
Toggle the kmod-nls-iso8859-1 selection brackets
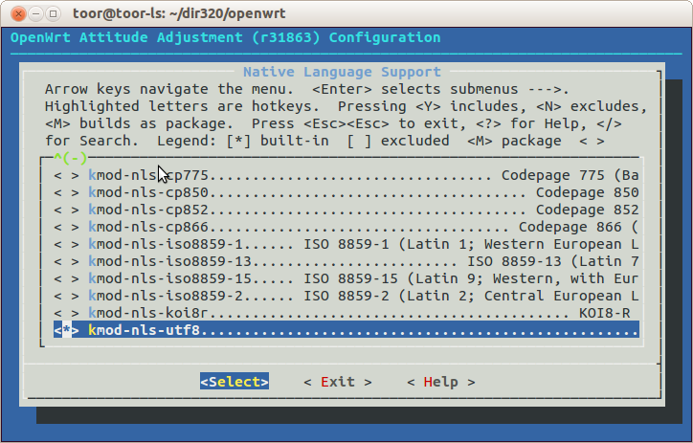pos(66,244)
